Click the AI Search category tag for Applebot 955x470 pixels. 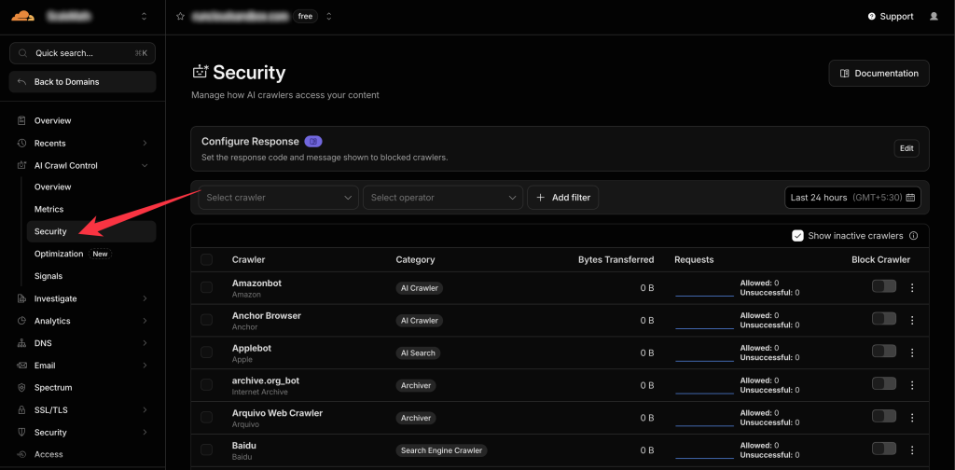(x=418, y=353)
